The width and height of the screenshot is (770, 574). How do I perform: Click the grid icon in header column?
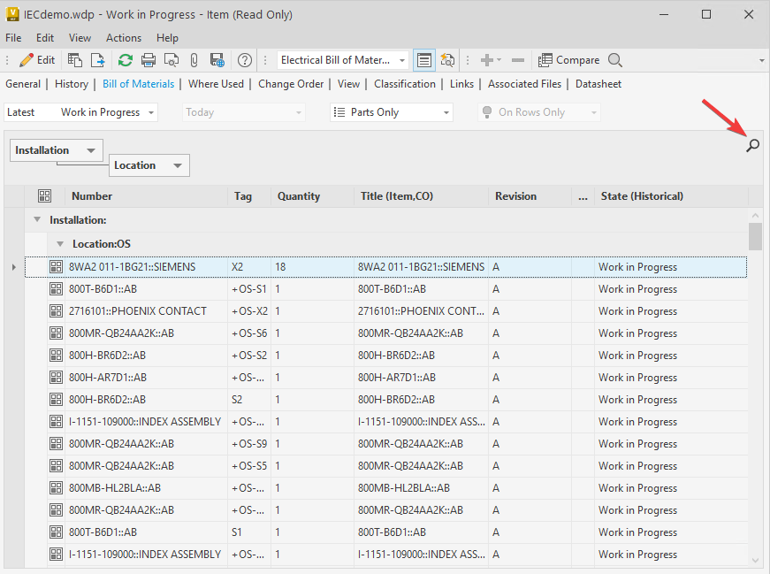(x=45, y=196)
